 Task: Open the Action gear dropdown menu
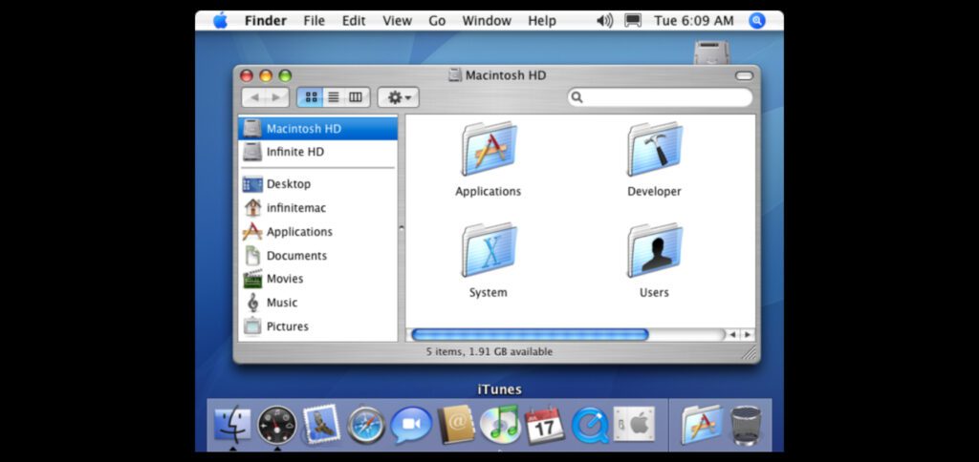[x=399, y=97]
